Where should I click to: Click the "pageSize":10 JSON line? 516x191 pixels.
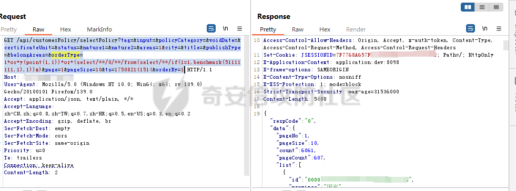tap(297, 143)
